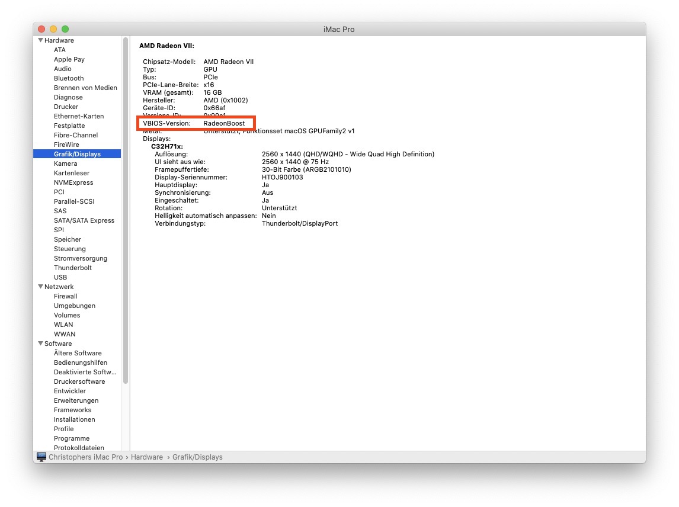This screenshot has height=507, width=679.
Task: Close the iMac Pro window
Action: [x=41, y=29]
